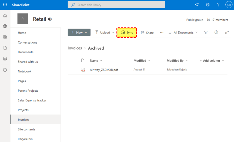Go to Home in site navigation
Viewport: 234px width, 142px height.
[22, 33]
